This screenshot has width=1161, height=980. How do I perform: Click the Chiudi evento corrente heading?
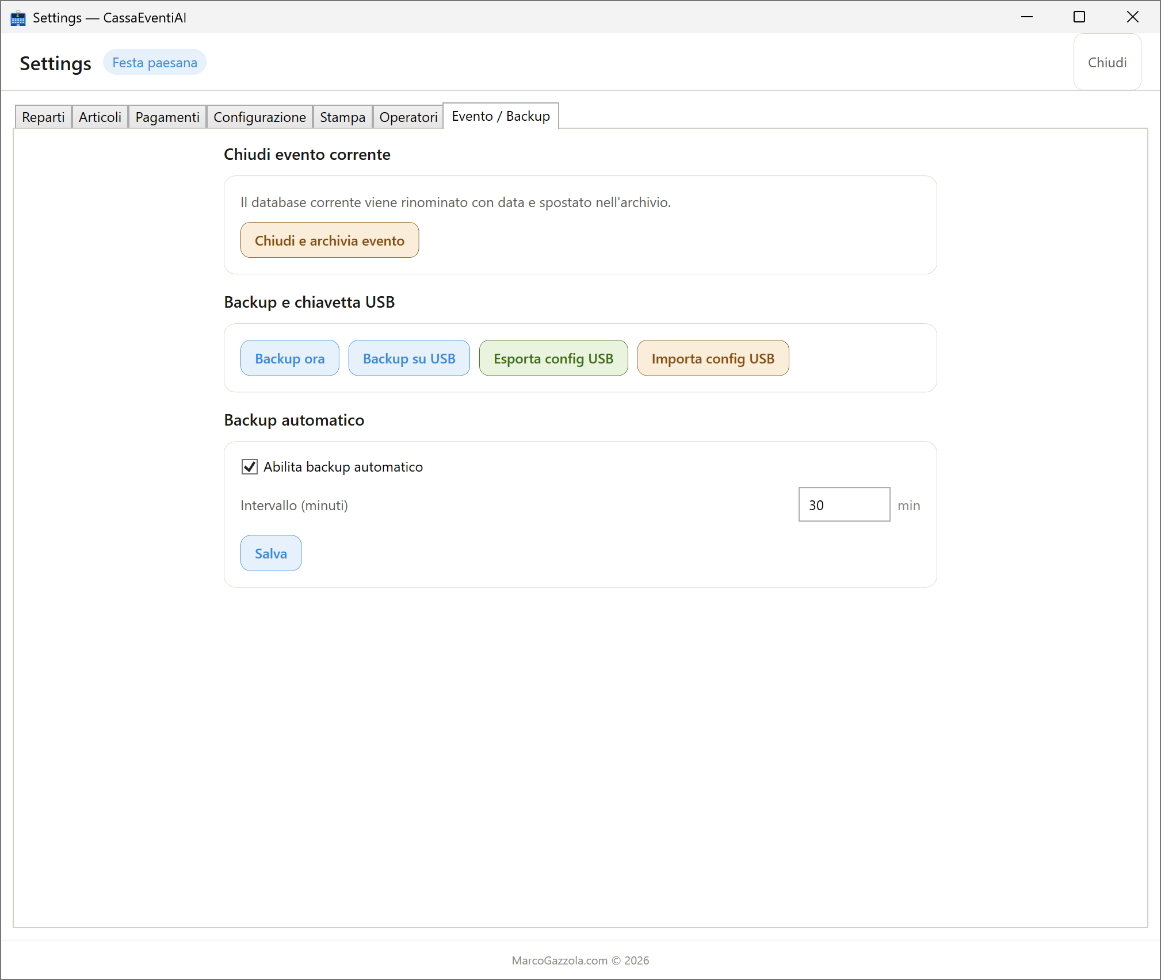[307, 154]
